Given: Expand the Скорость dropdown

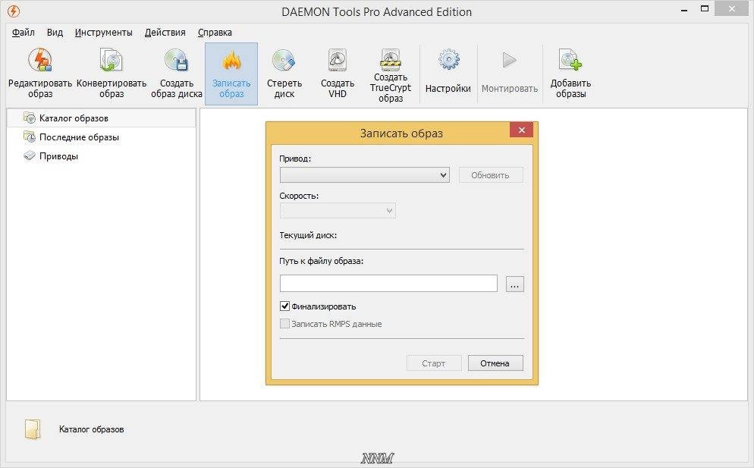Looking at the screenshot, I should [x=338, y=211].
